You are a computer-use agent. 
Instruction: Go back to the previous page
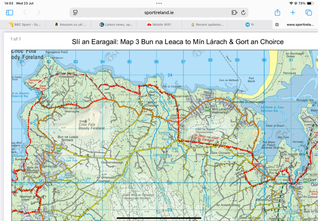pyautogui.click(x=25, y=12)
